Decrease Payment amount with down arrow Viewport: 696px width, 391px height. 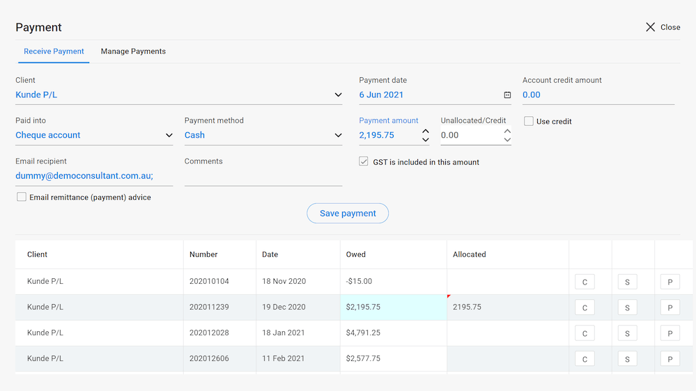(425, 140)
